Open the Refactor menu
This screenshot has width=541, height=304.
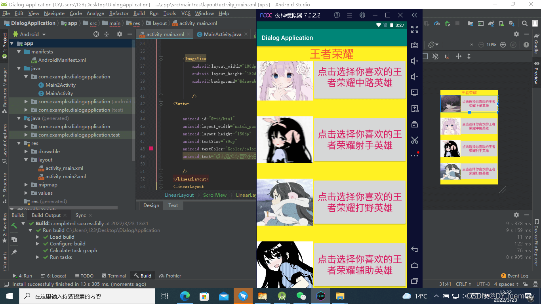(119, 13)
